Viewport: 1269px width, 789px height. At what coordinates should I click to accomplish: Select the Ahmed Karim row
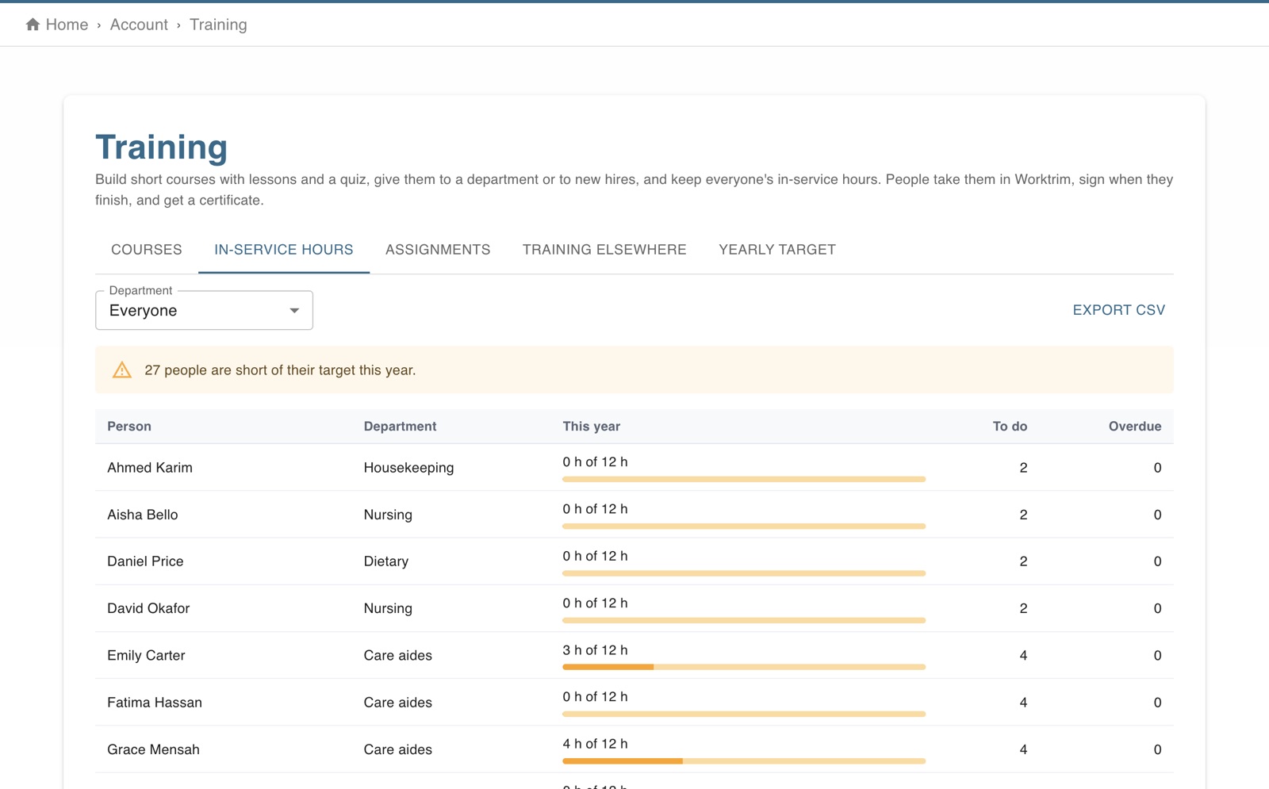[x=634, y=468]
